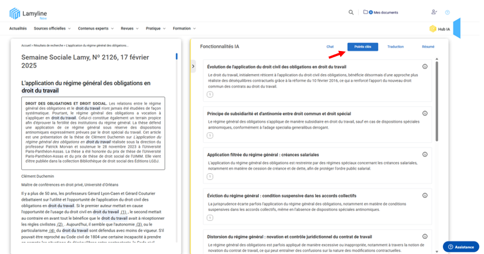Image resolution: width=484 pixels, height=254 pixels.
Task: Open the Revues dropdown menu
Action: coord(130,28)
